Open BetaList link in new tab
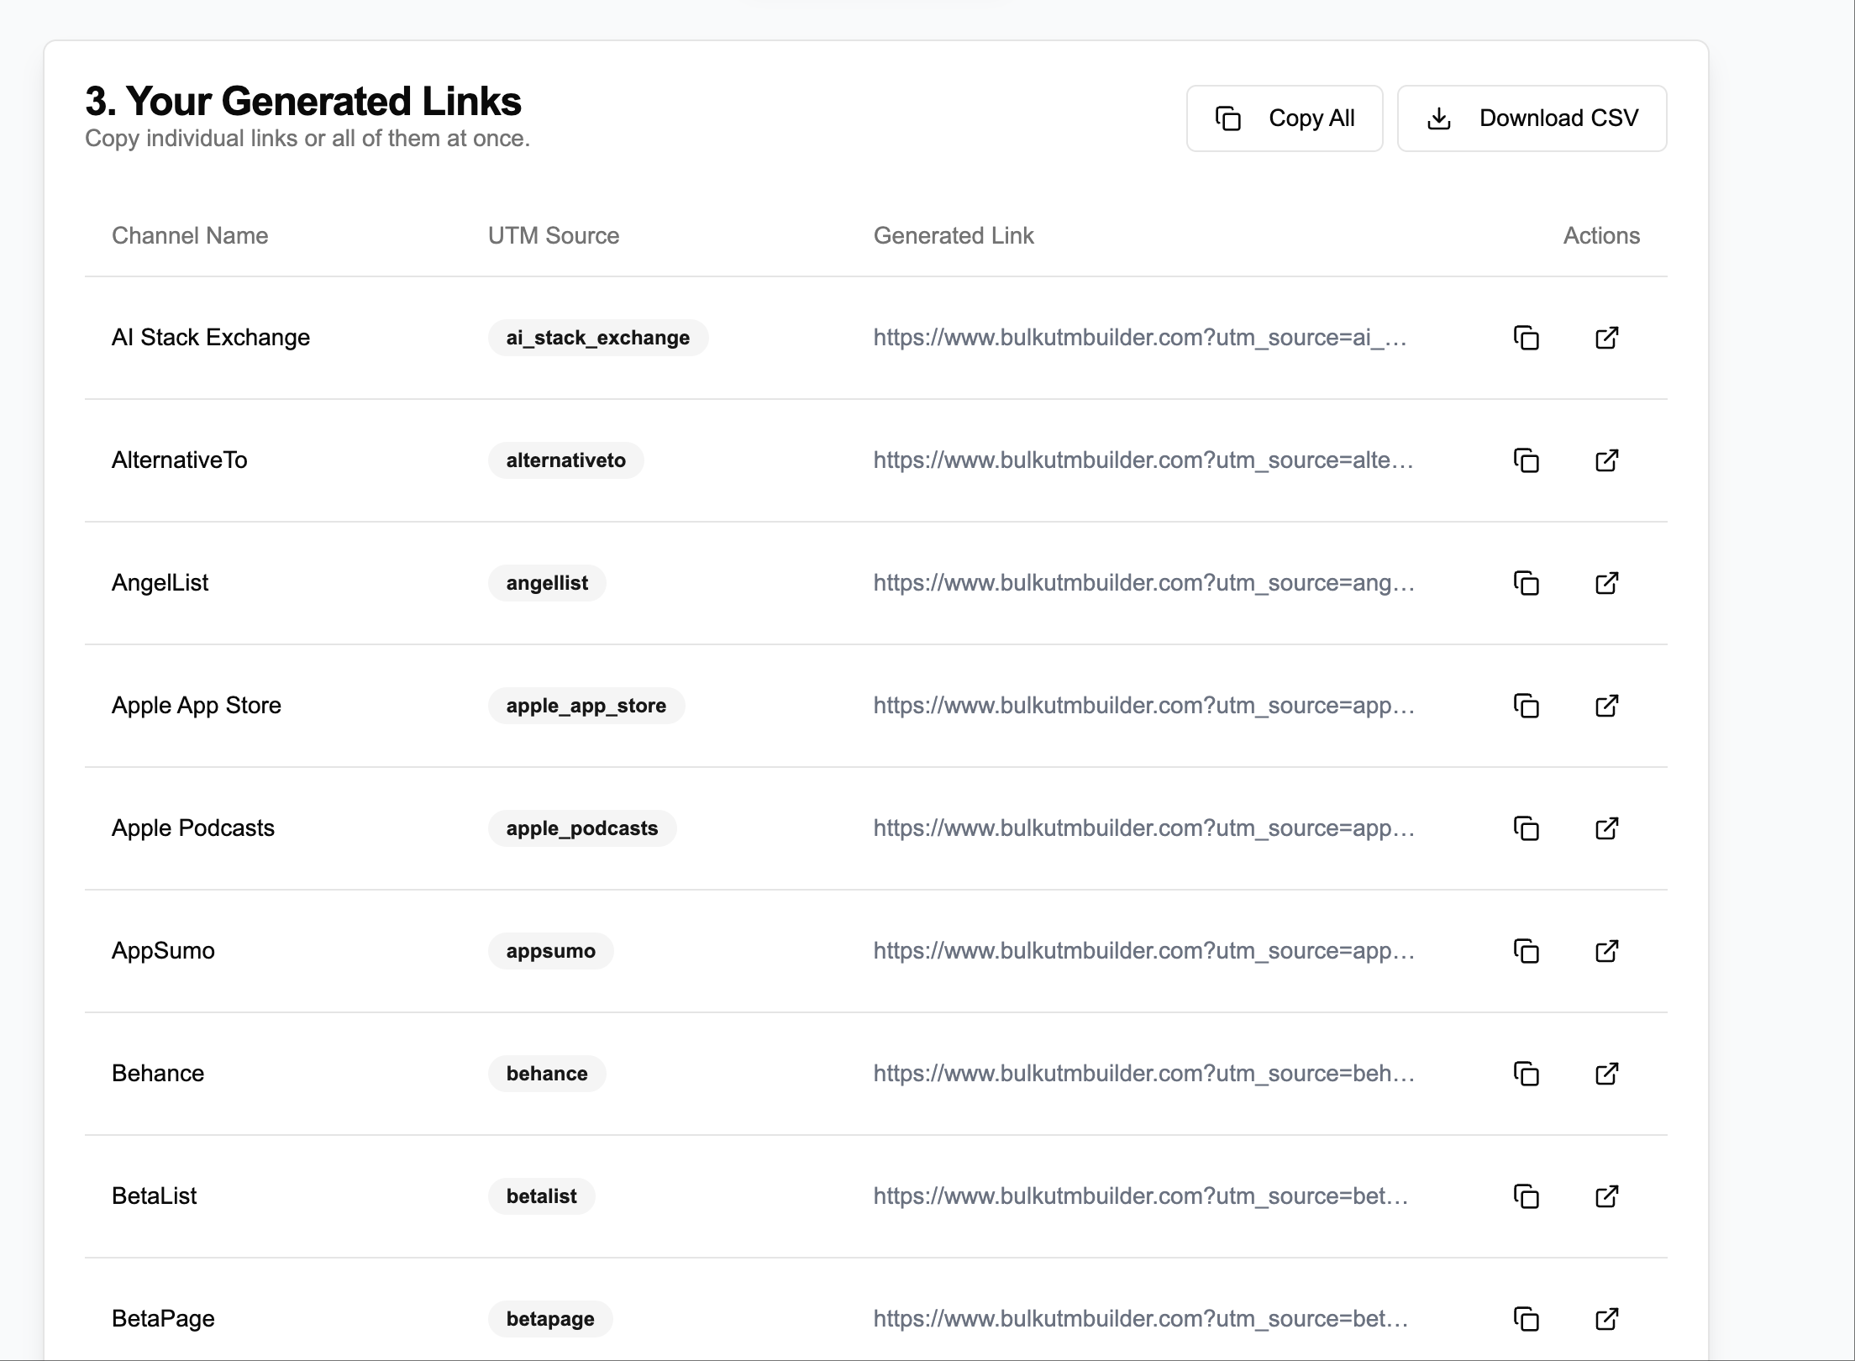The image size is (1855, 1361). pyautogui.click(x=1606, y=1196)
